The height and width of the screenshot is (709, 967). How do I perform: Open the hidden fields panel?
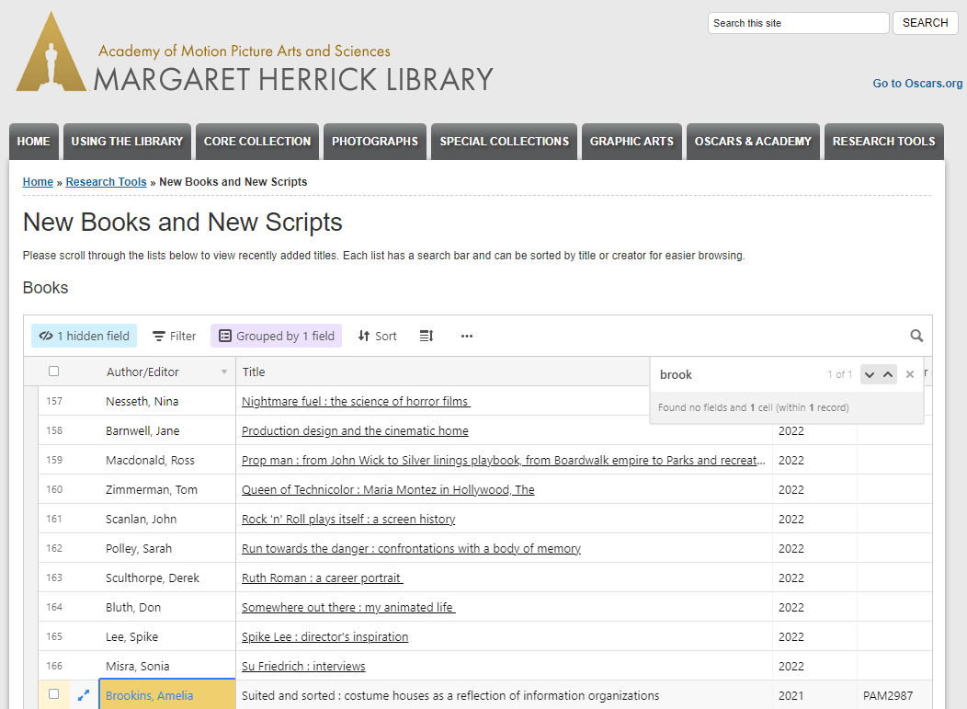point(84,336)
